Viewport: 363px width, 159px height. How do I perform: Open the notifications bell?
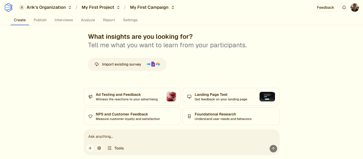coord(344,7)
